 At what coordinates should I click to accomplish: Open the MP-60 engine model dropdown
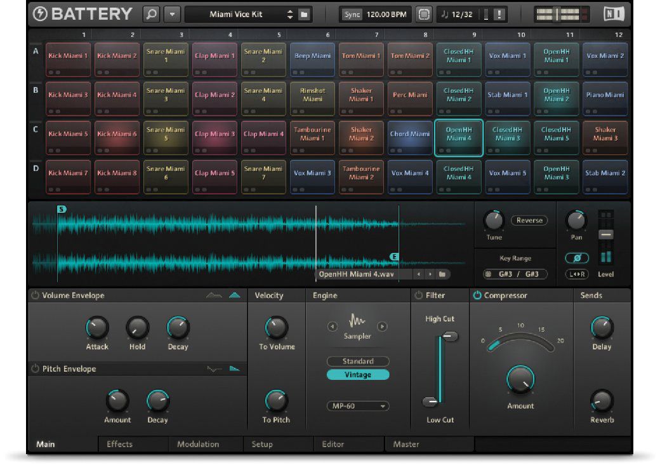358,406
